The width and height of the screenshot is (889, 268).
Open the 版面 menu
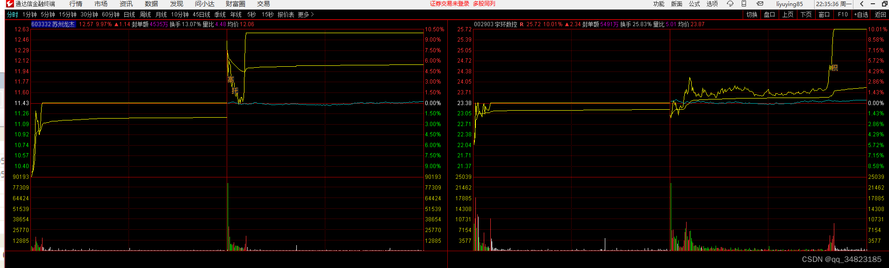coord(677,4)
